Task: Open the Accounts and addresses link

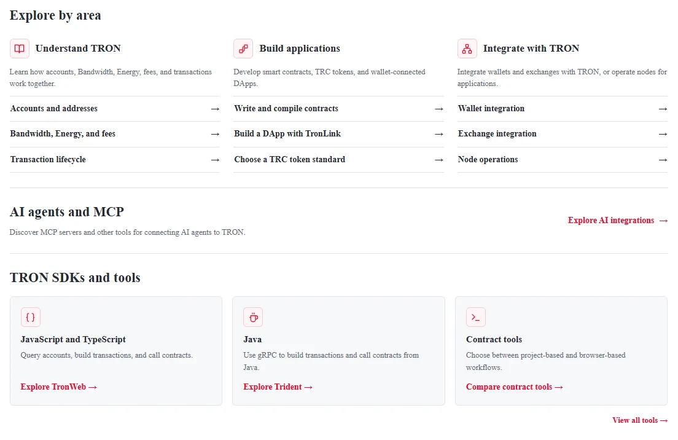Action: coord(115,109)
